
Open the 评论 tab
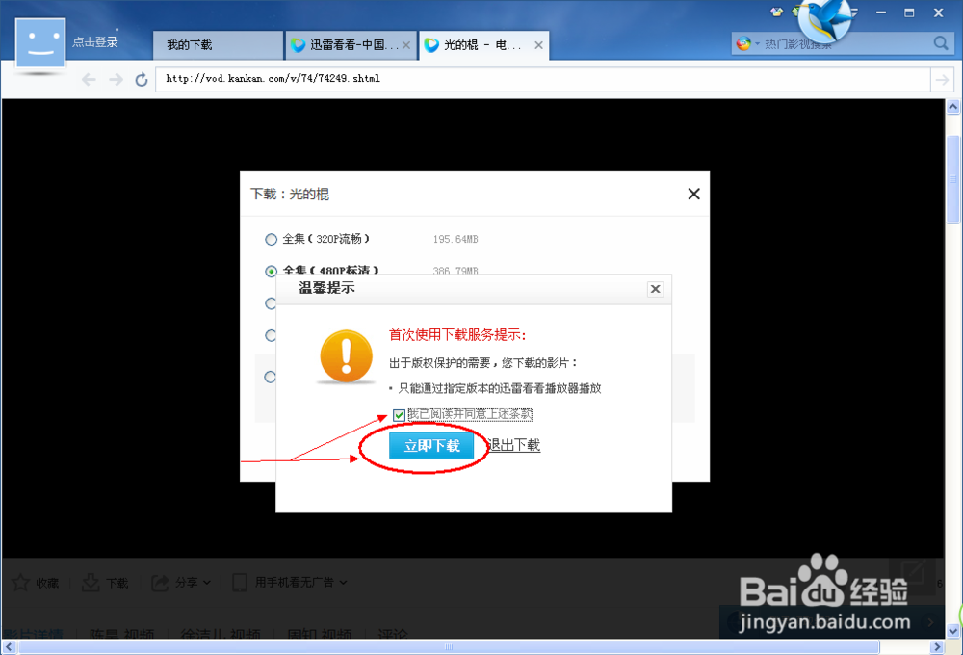[392, 634]
